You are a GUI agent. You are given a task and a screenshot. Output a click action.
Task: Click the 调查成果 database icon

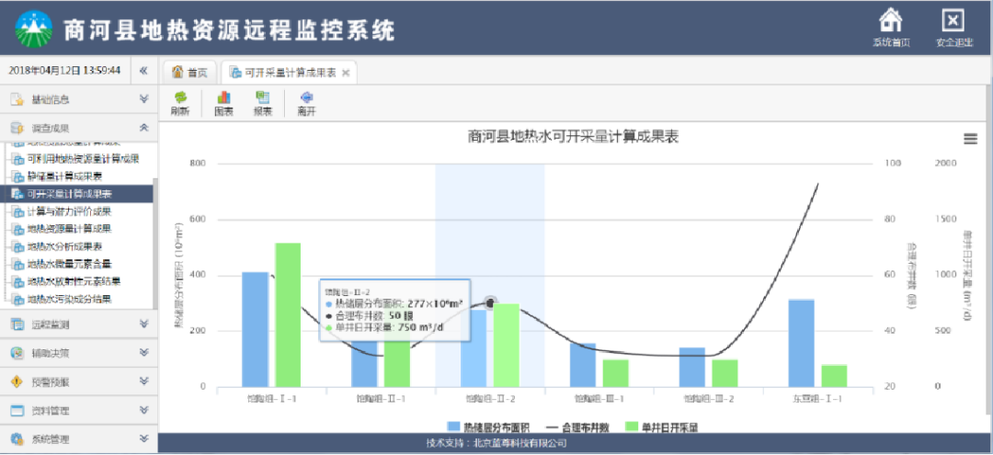coord(17,129)
